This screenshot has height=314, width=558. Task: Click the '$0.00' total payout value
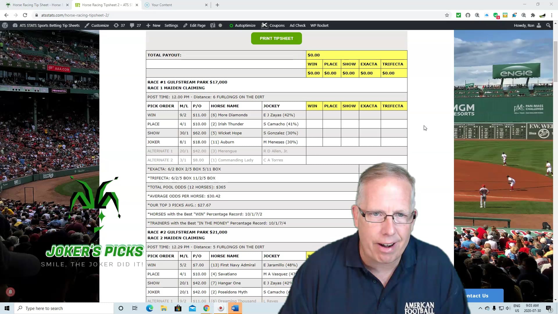click(314, 55)
